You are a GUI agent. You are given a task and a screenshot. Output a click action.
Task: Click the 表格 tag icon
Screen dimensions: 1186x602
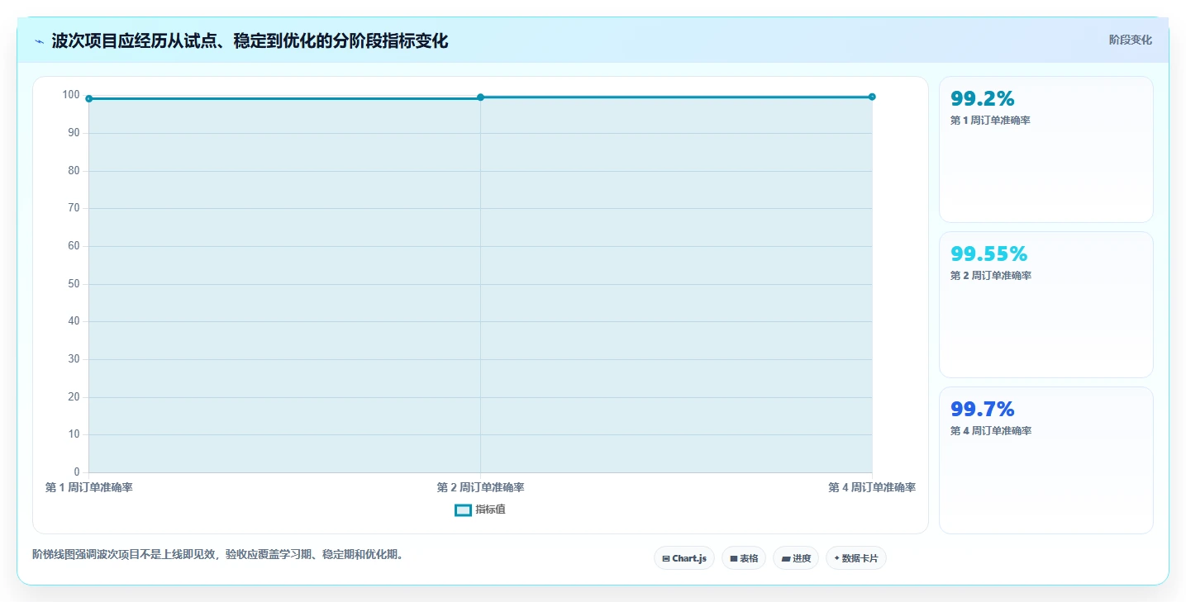tap(734, 559)
